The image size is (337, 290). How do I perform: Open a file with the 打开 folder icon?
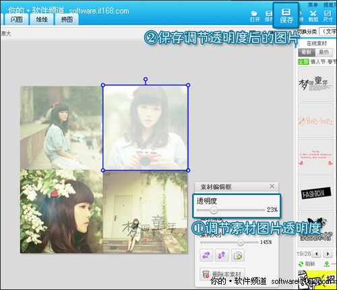[255, 17]
